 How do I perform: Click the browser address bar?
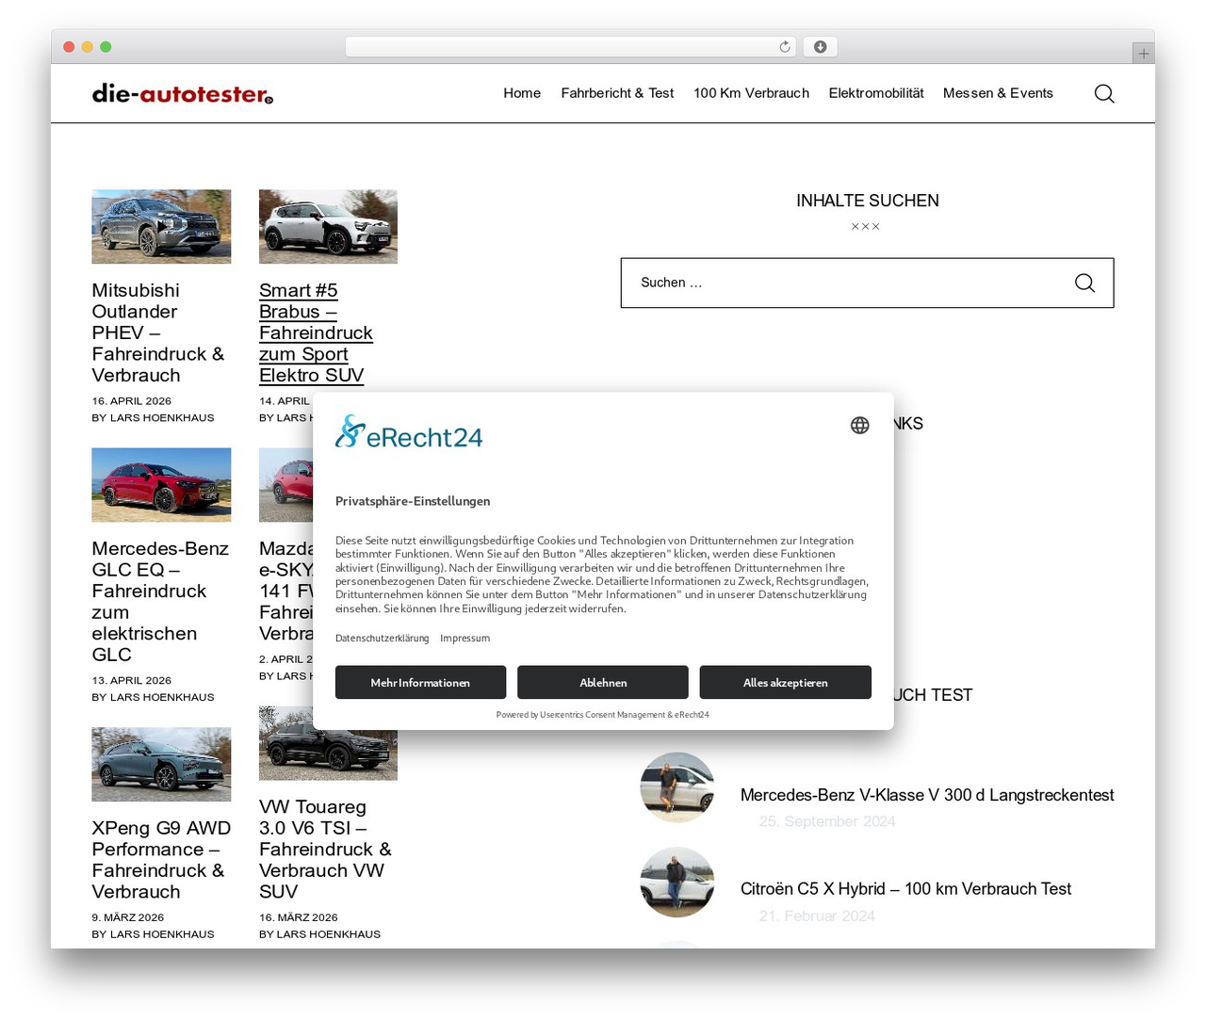coord(570,47)
